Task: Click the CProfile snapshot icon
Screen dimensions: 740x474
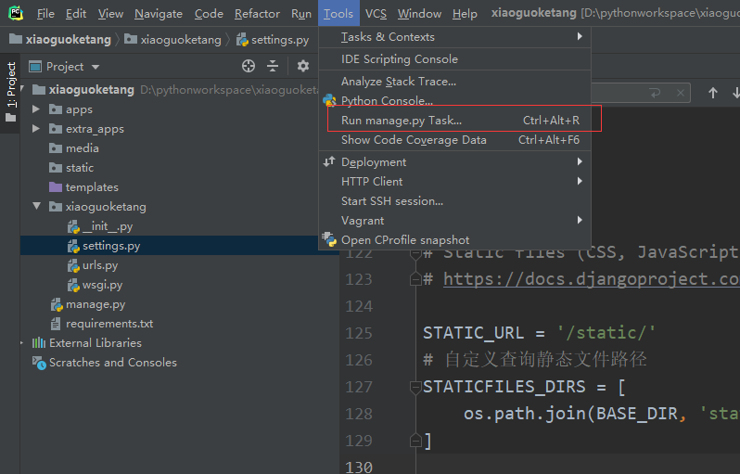Action: pyautogui.click(x=329, y=239)
